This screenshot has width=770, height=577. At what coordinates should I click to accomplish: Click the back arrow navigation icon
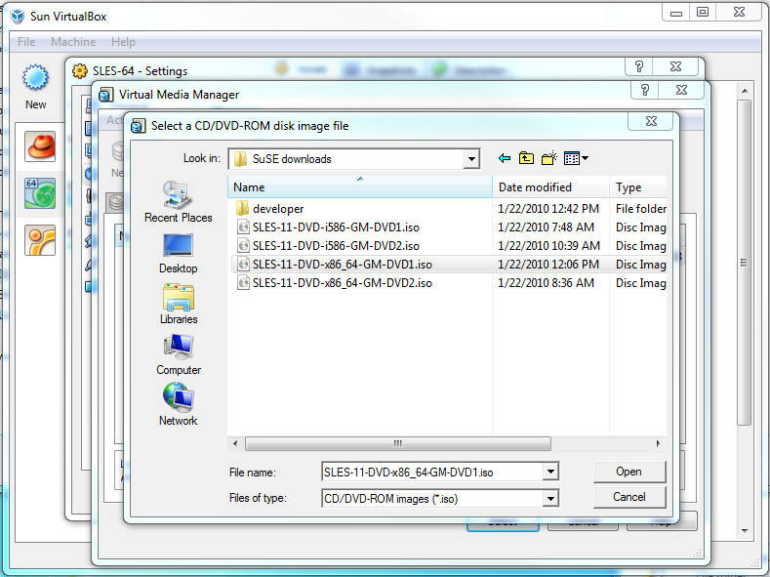click(x=504, y=158)
